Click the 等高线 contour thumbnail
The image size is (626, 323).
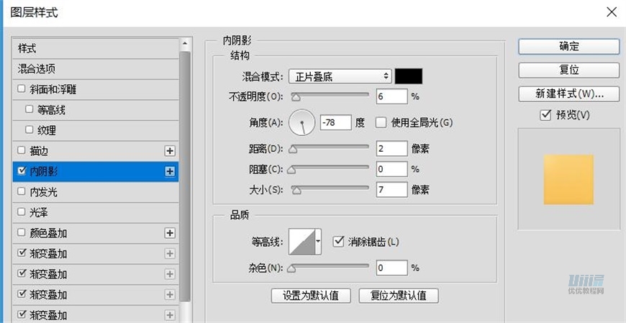(x=302, y=242)
